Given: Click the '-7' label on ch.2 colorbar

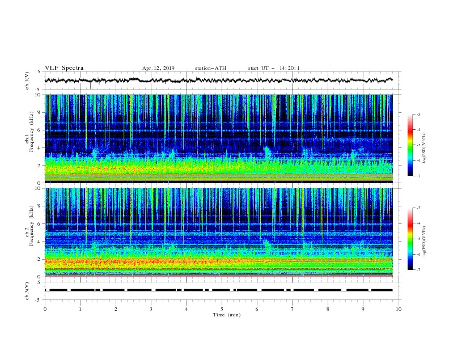Looking at the screenshot, I should [x=418, y=269].
